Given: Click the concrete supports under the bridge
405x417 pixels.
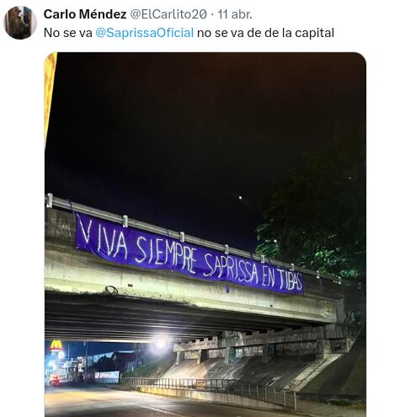Looking at the screenshot, I should click(261, 348).
